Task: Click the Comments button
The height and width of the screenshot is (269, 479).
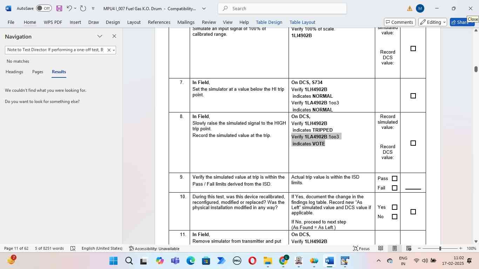Action: pyautogui.click(x=400, y=22)
